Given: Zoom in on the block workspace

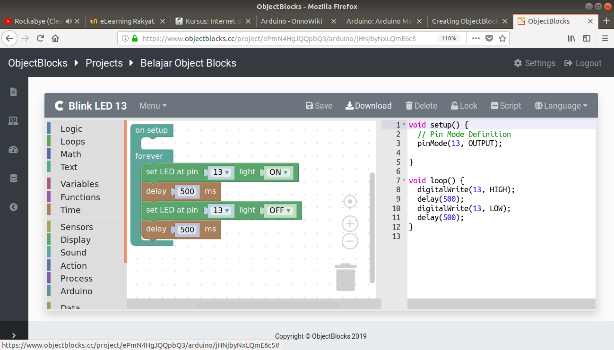Looking at the screenshot, I should point(350,224).
